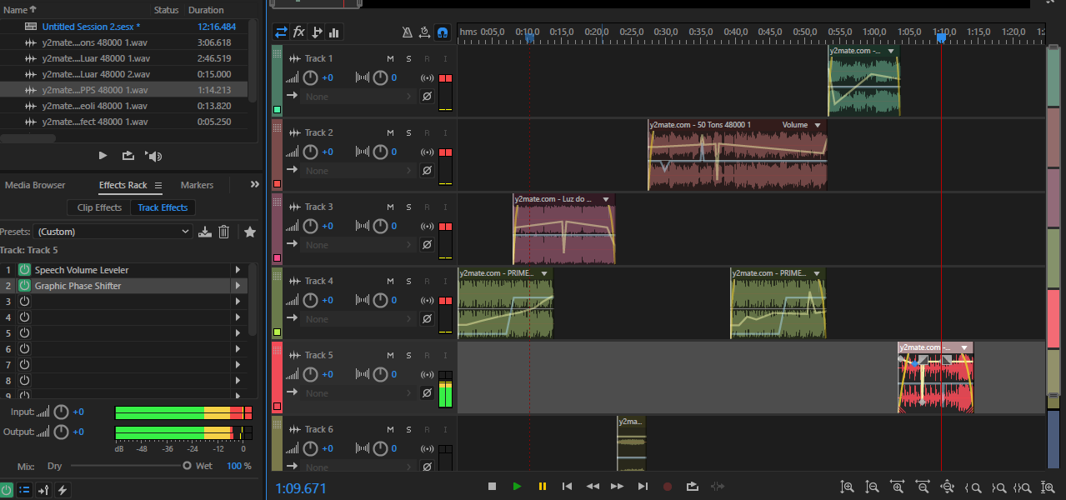Viewport: 1066px width, 500px height.
Task: Click the Fast Forward button
Action: (618, 486)
